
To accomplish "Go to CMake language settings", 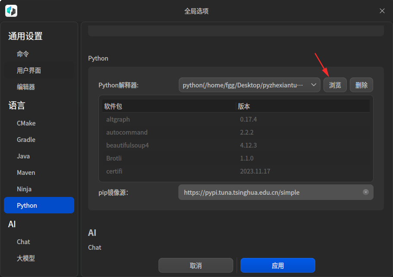I will tap(39, 123).
